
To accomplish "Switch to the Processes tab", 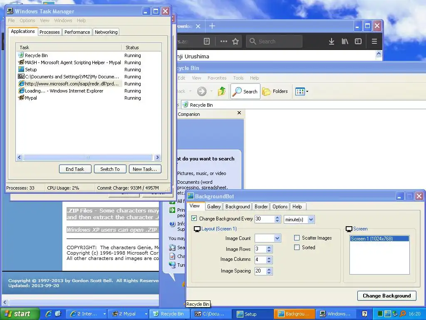I will pos(50,32).
